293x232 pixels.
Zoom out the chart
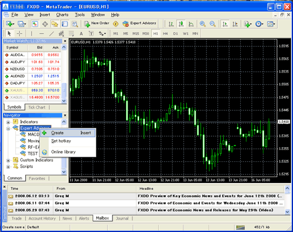coord(213,24)
